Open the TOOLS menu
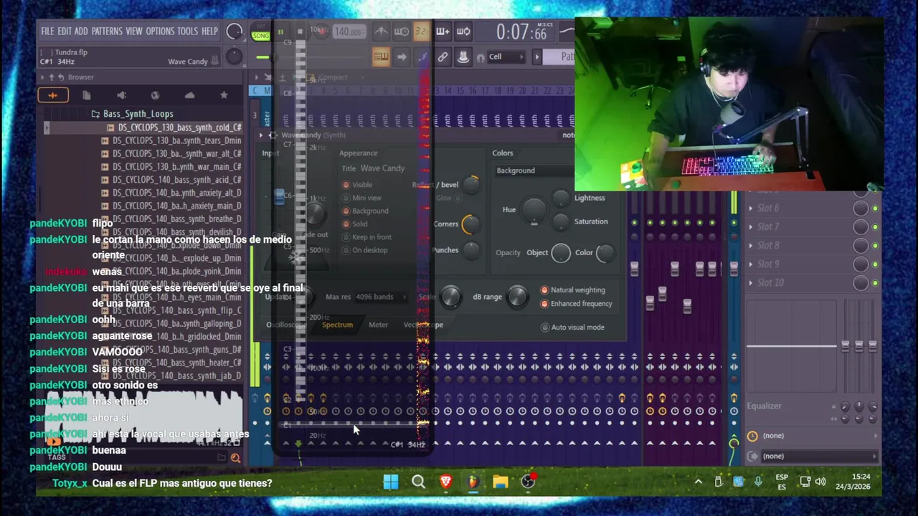The width and height of the screenshot is (918, 516). pyautogui.click(x=187, y=32)
